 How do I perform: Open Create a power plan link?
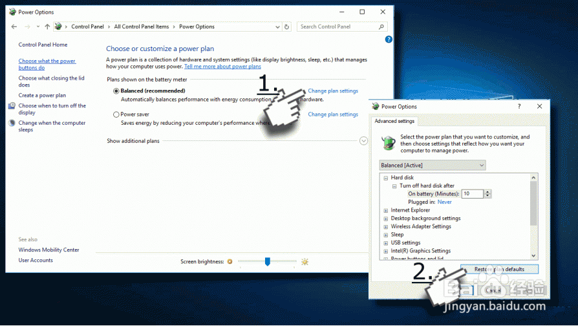42,95
